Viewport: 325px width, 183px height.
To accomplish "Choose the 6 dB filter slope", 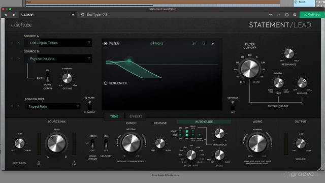I will coord(213,44).
